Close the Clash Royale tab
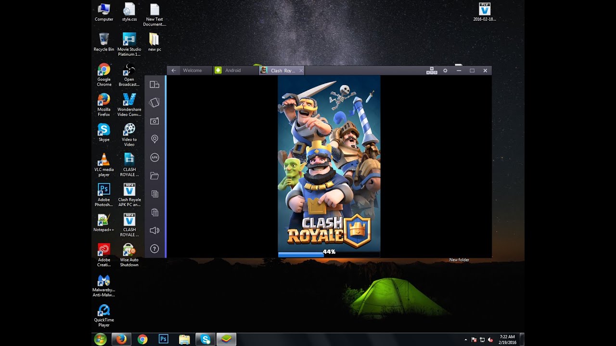Image resolution: width=616 pixels, height=346 pixels. point(301,71)
